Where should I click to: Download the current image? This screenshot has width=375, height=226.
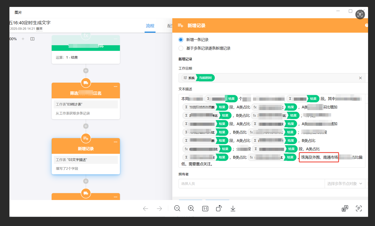[233, 208]
